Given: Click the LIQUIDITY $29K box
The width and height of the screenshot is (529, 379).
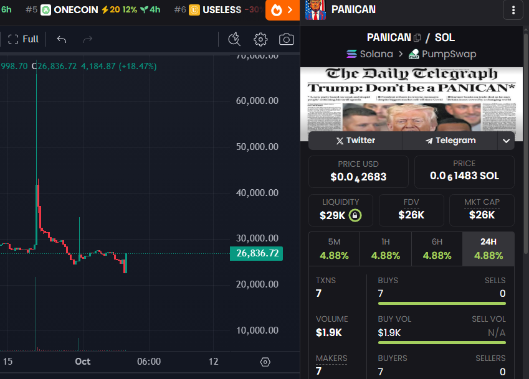Looking at the screenshot, I should tap(341, 210).
